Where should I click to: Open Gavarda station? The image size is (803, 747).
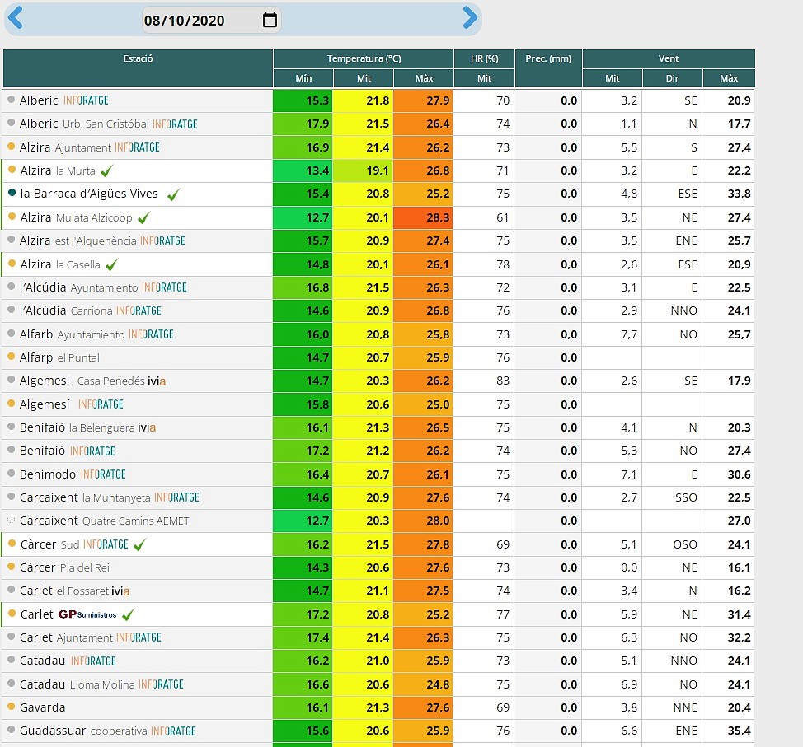pos(43,707)
